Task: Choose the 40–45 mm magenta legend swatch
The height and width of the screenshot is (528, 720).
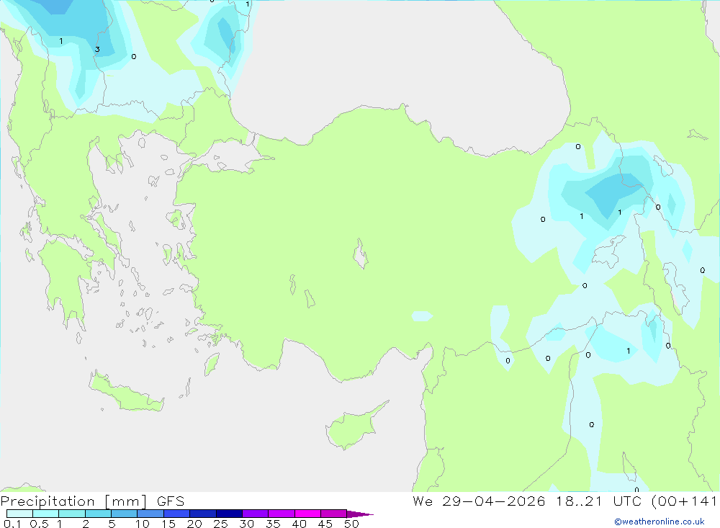Action: [307, 514]
